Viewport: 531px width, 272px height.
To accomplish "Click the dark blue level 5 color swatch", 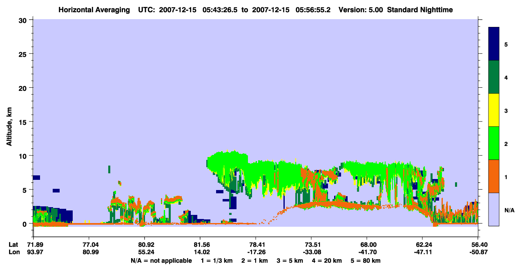I will tap(494, 44).
